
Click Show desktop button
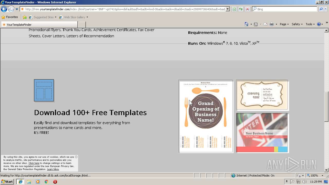pyautogui.click(x=326, y=182)
